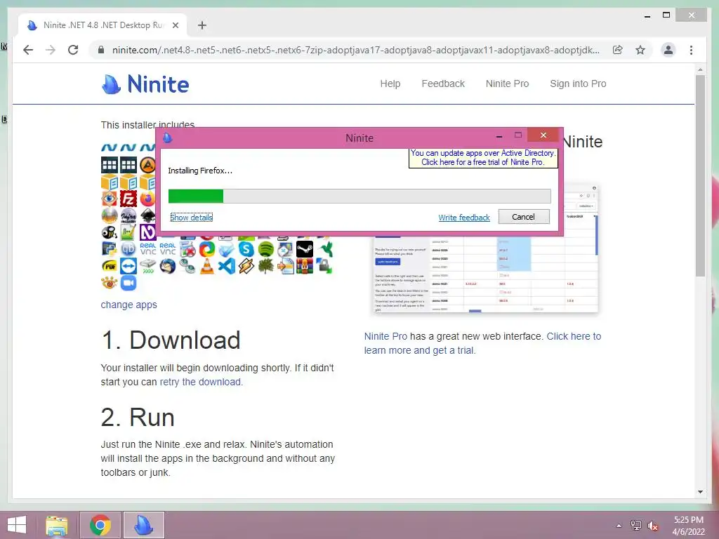The image size is (719, 539).
Task: Click the page vertical scrollbar
Action: point(700,176)
